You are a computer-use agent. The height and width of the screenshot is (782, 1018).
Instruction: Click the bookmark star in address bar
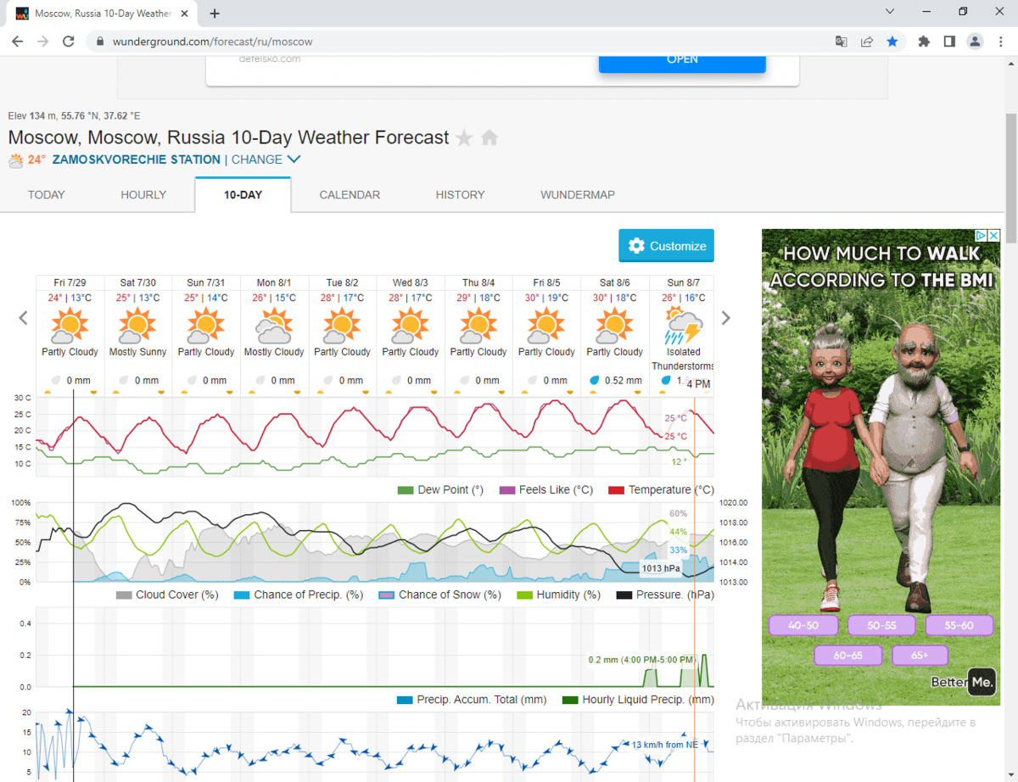tap(892, 41)
